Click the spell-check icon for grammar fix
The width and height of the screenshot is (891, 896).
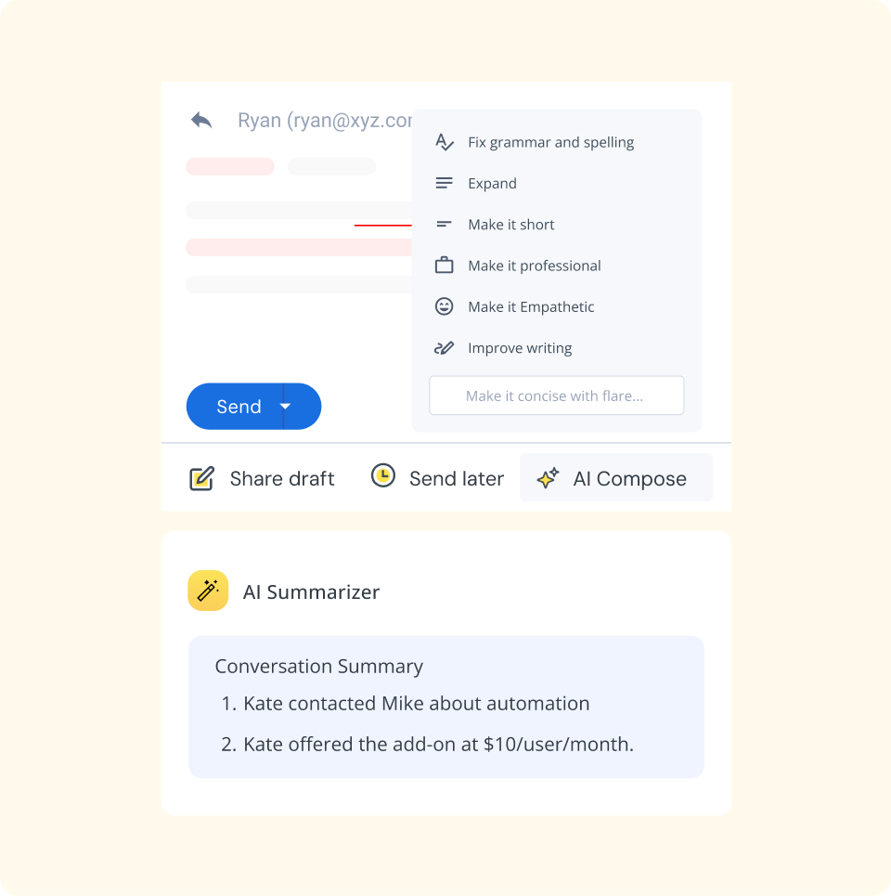[x=445, y=142]
